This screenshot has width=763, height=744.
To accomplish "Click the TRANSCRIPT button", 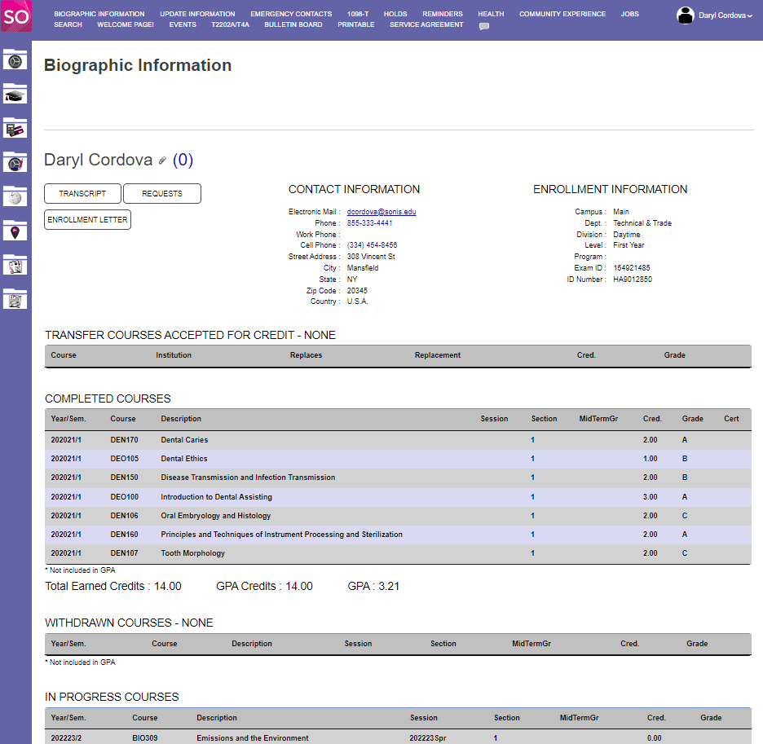I will tap(82, 193).
